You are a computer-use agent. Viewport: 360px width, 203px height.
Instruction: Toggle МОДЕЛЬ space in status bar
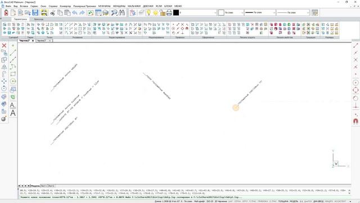tap(294, 201)
